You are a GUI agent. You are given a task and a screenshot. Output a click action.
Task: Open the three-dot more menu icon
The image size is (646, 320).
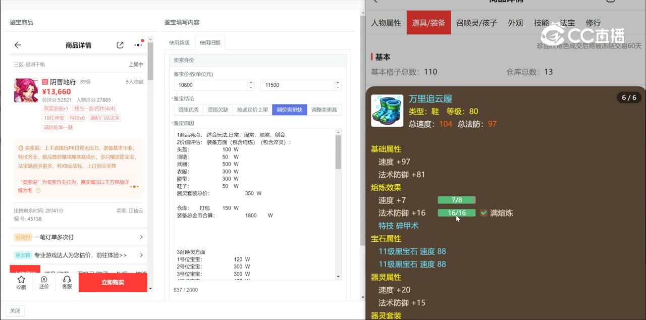[x=138, y=45]
